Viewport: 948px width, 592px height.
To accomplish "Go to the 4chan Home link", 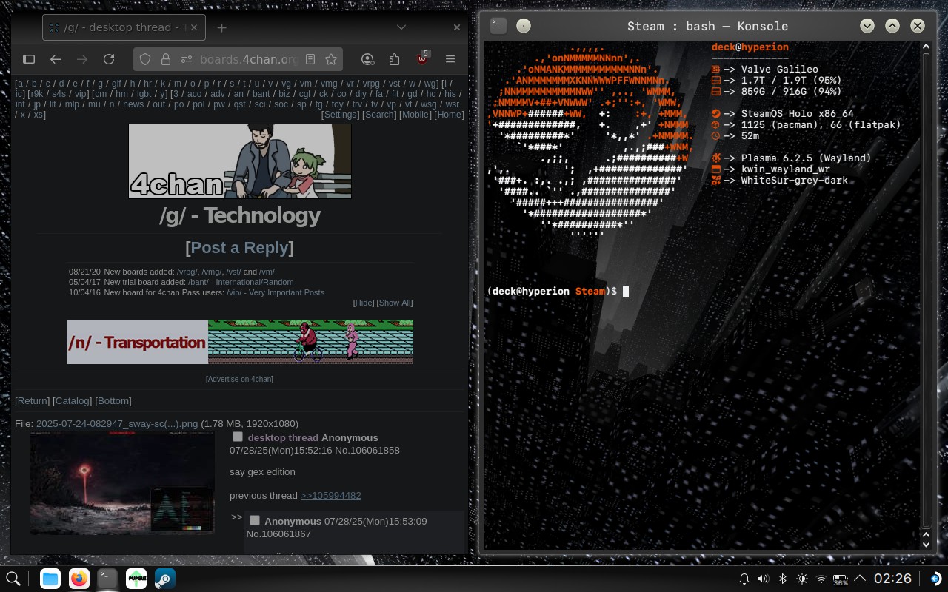I will click(449, 115).
